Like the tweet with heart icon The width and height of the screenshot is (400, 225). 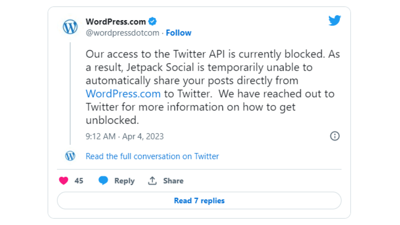click(64, 181)
